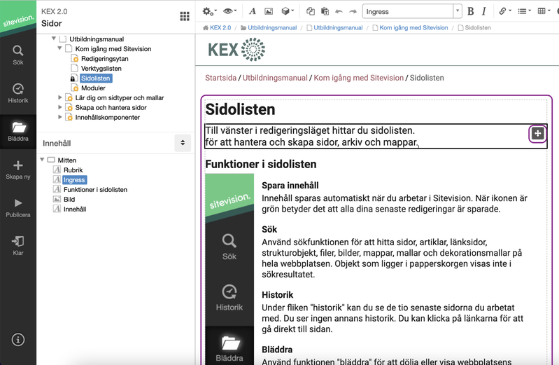Select Verktygslisten in the page tree
Screen dimensions: 559x365
[x=101, y=68]
